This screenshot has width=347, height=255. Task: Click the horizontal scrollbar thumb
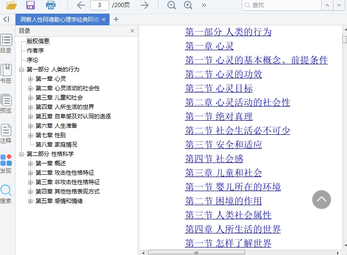[197, 253]
